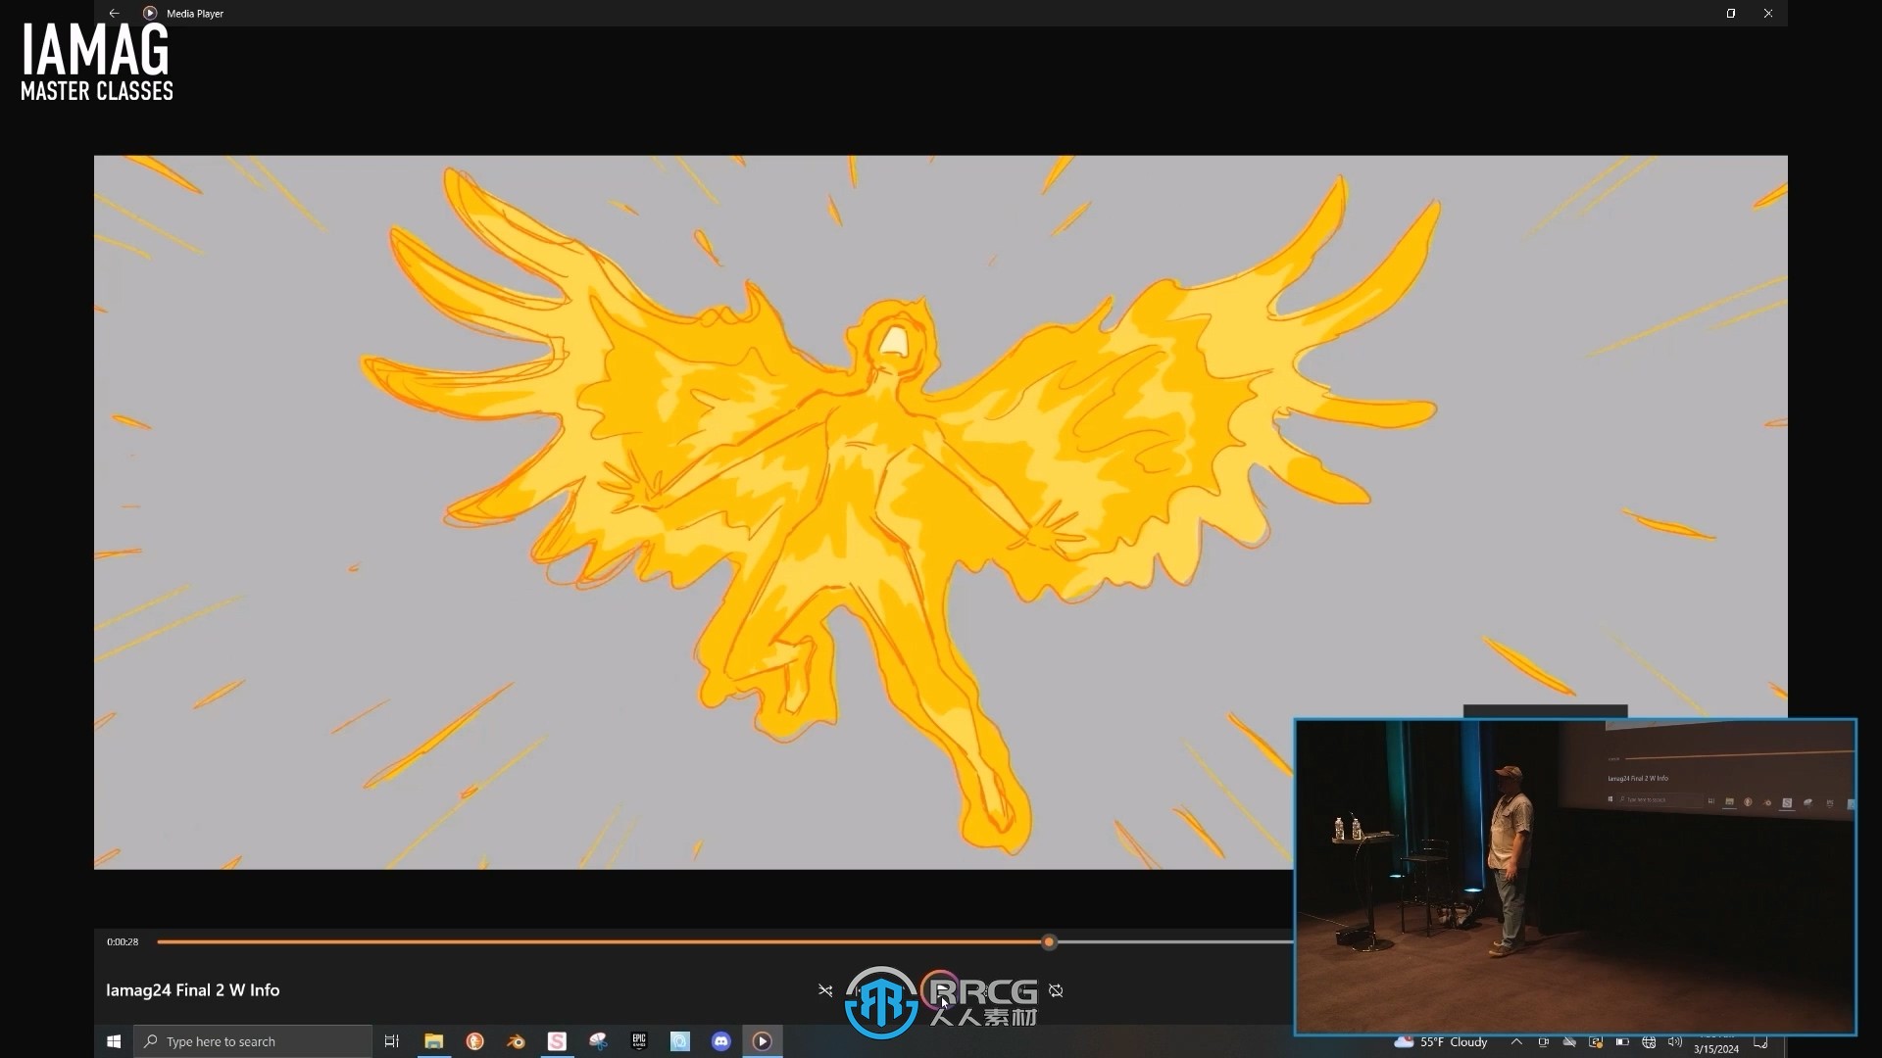Click the battery status tray icon
The image size is (1882, 1058).
[1622, 1041]
